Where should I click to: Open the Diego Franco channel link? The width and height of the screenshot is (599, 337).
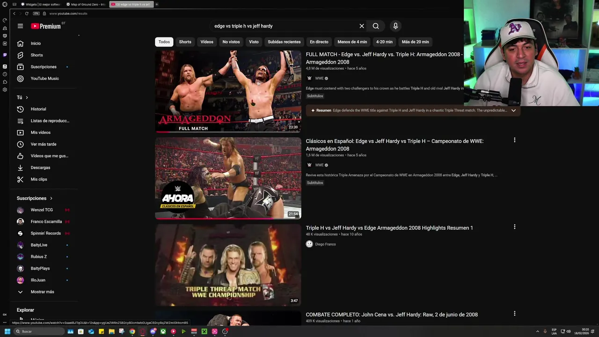point(325,244)
